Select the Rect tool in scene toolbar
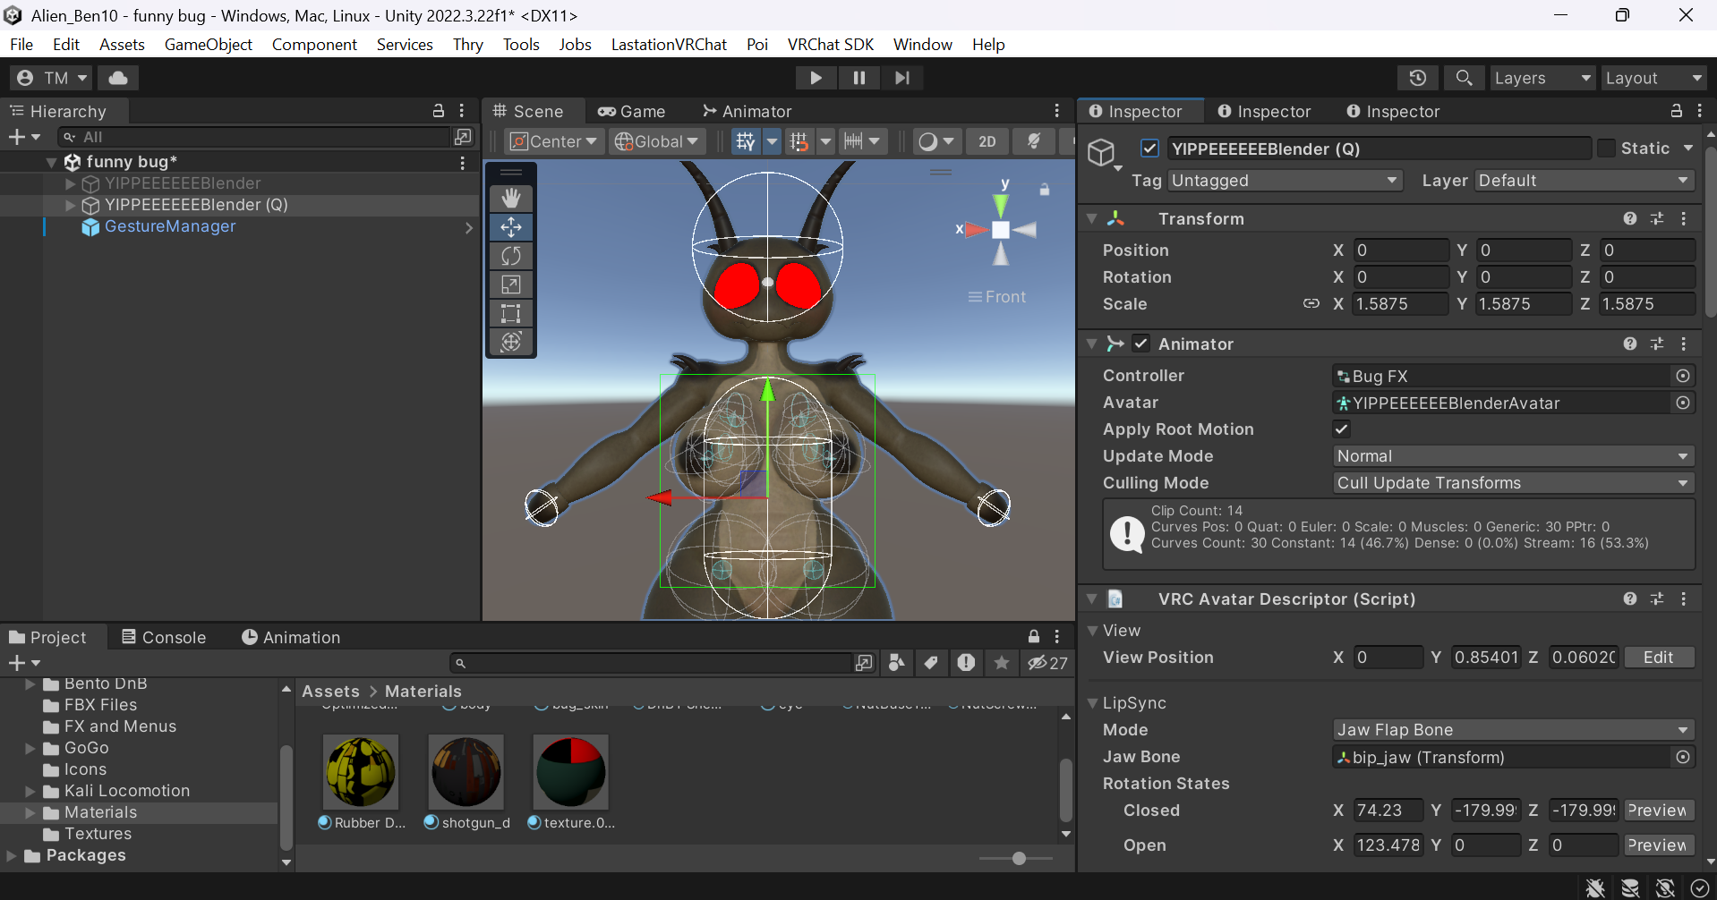 511,313
